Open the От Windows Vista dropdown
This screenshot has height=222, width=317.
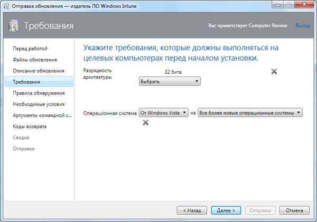click(x=164, y=113)
